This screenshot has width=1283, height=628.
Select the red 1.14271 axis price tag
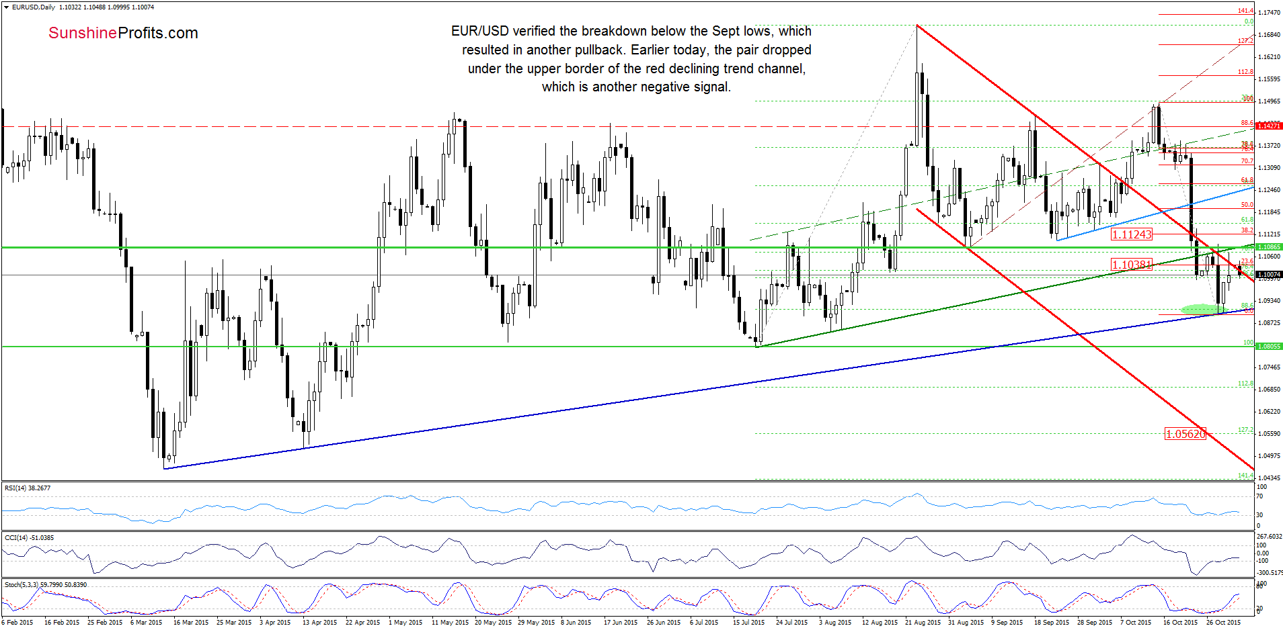tap(1270, 126)
